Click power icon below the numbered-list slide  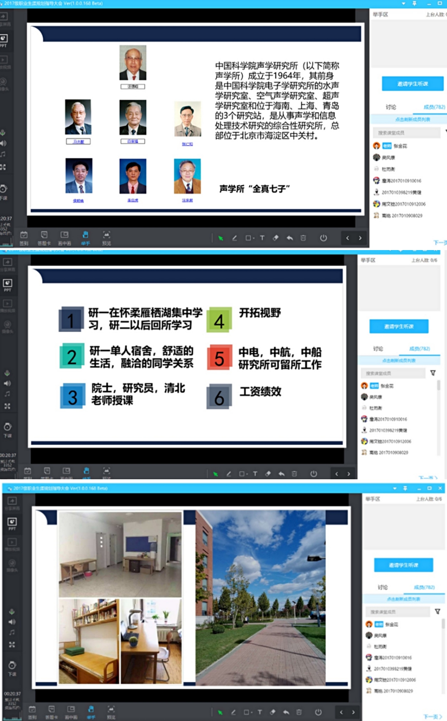[x=313, y=474]
